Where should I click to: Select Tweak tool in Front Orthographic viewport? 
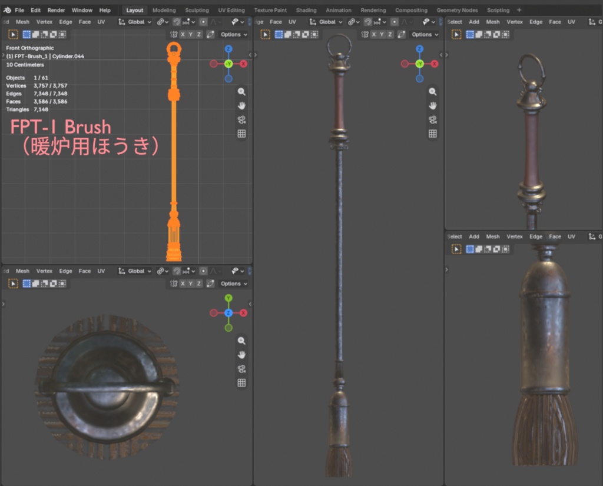click(13, 35)
